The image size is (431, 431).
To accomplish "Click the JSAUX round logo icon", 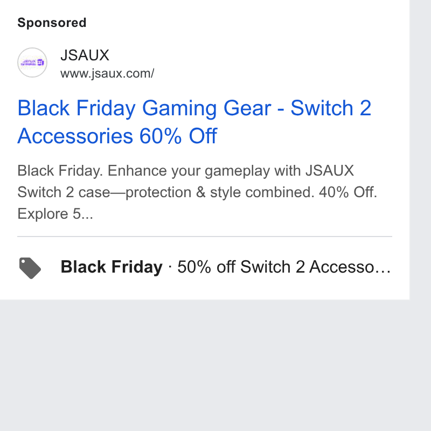I will point(32,62).
